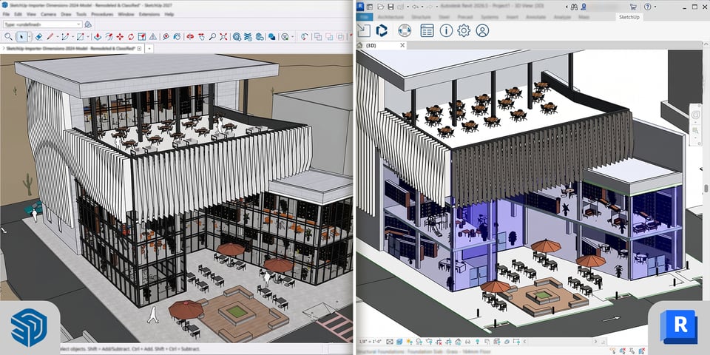Click the Revit Open folder quick-access icon

pyautogui.click(x=380, y=7)
